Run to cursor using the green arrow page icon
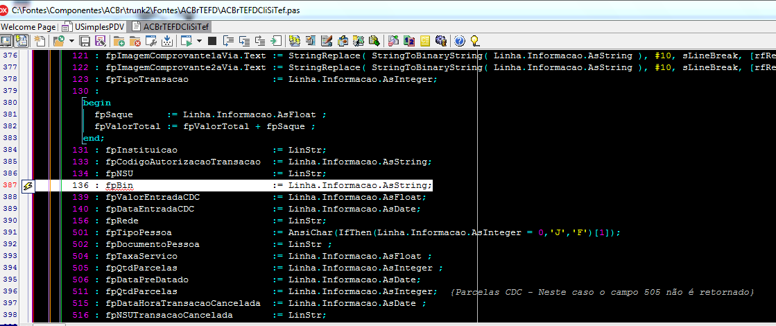The height and width of the screenshot is (326, 776). pyautogui.click(x=276, y=40)
